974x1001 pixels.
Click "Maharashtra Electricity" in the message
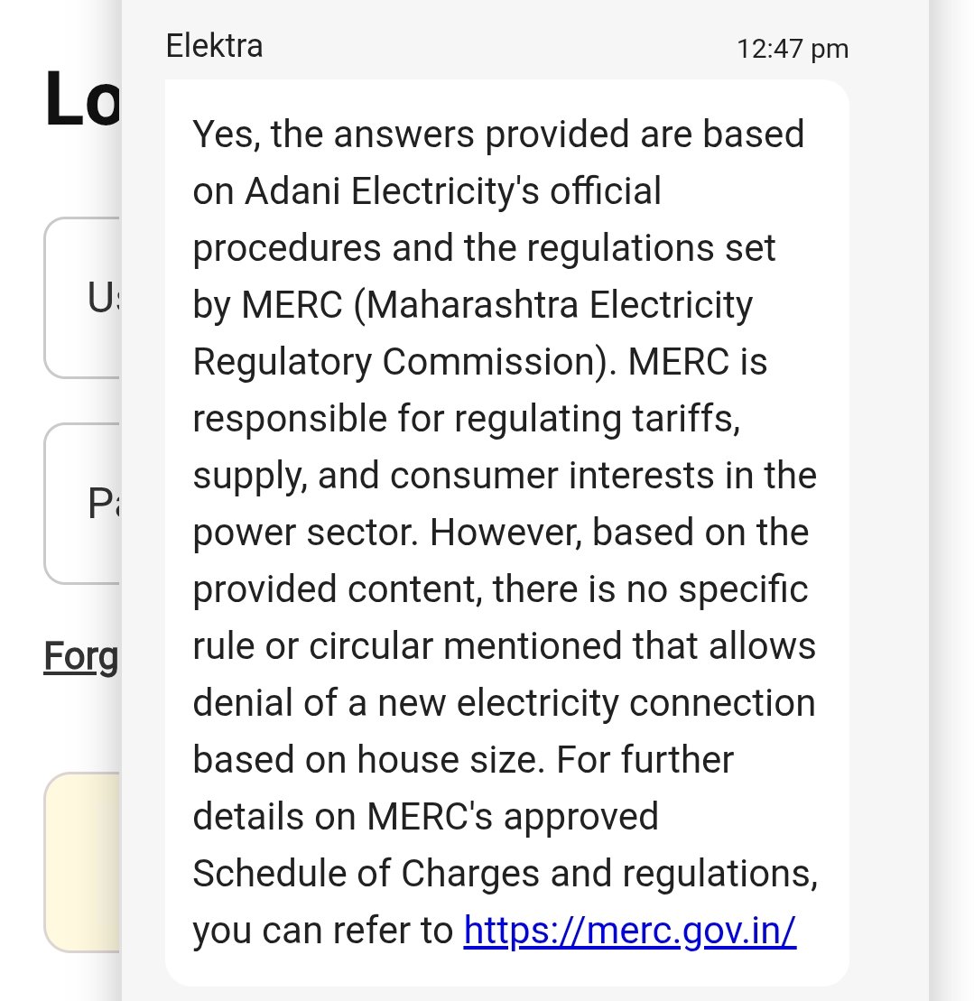(x=560, y=305)
